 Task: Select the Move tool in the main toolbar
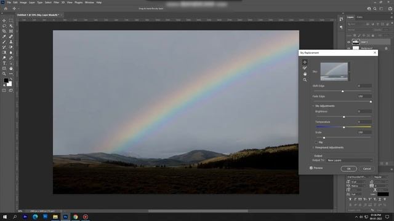click(4, 20)
